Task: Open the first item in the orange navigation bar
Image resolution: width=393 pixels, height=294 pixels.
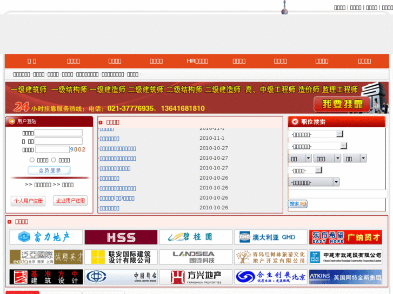Action: coord(32,61)
